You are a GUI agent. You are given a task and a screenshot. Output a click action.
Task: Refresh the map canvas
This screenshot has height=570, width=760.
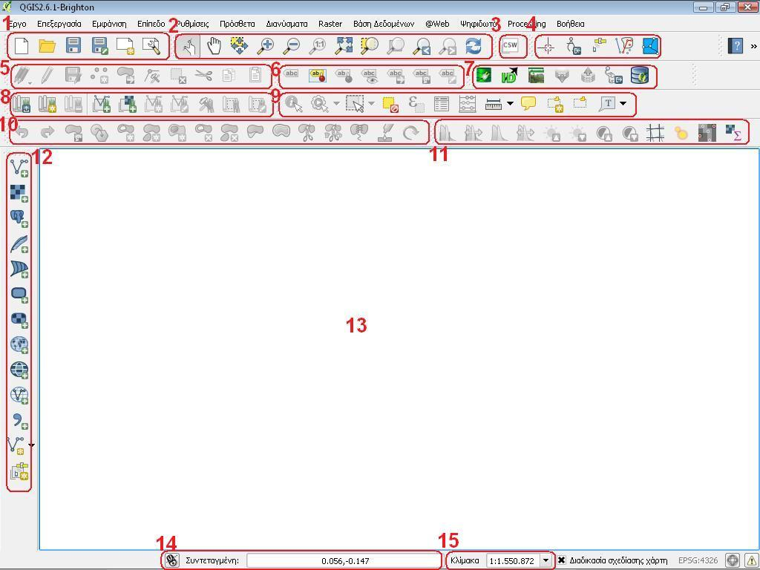click(x=474, y=46)
